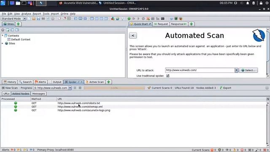The image size is (270, 152).
Task: Expand the Sites tree node
Action: tap(3, 43)
